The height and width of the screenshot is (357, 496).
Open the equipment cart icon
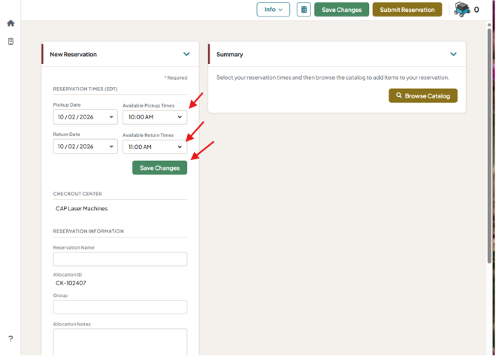(462, 10)
